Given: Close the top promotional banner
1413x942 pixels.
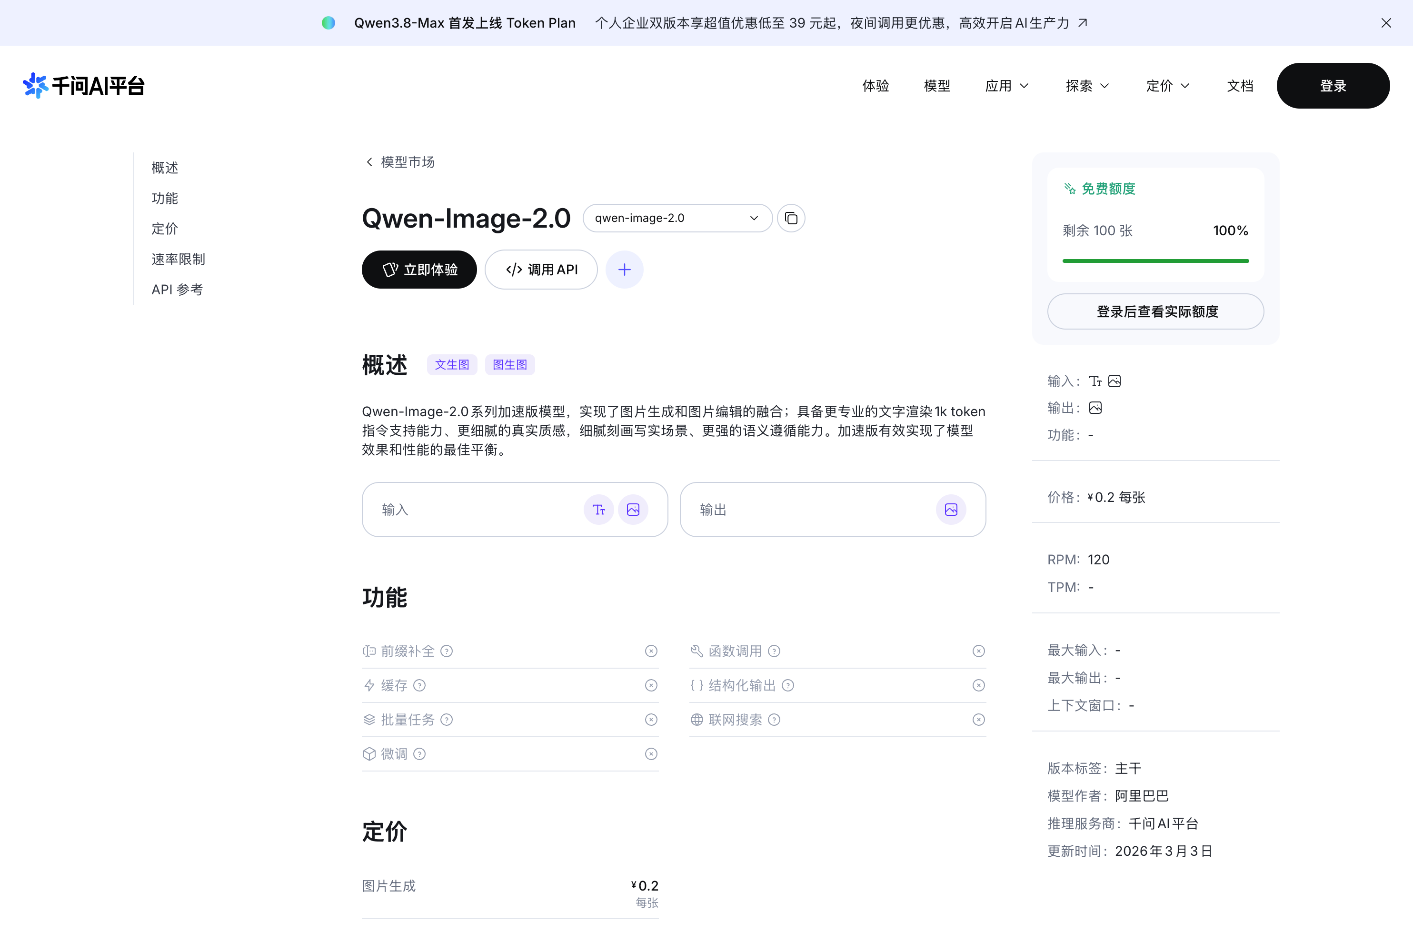Looking at the screenshot, I should [1386, 23].
